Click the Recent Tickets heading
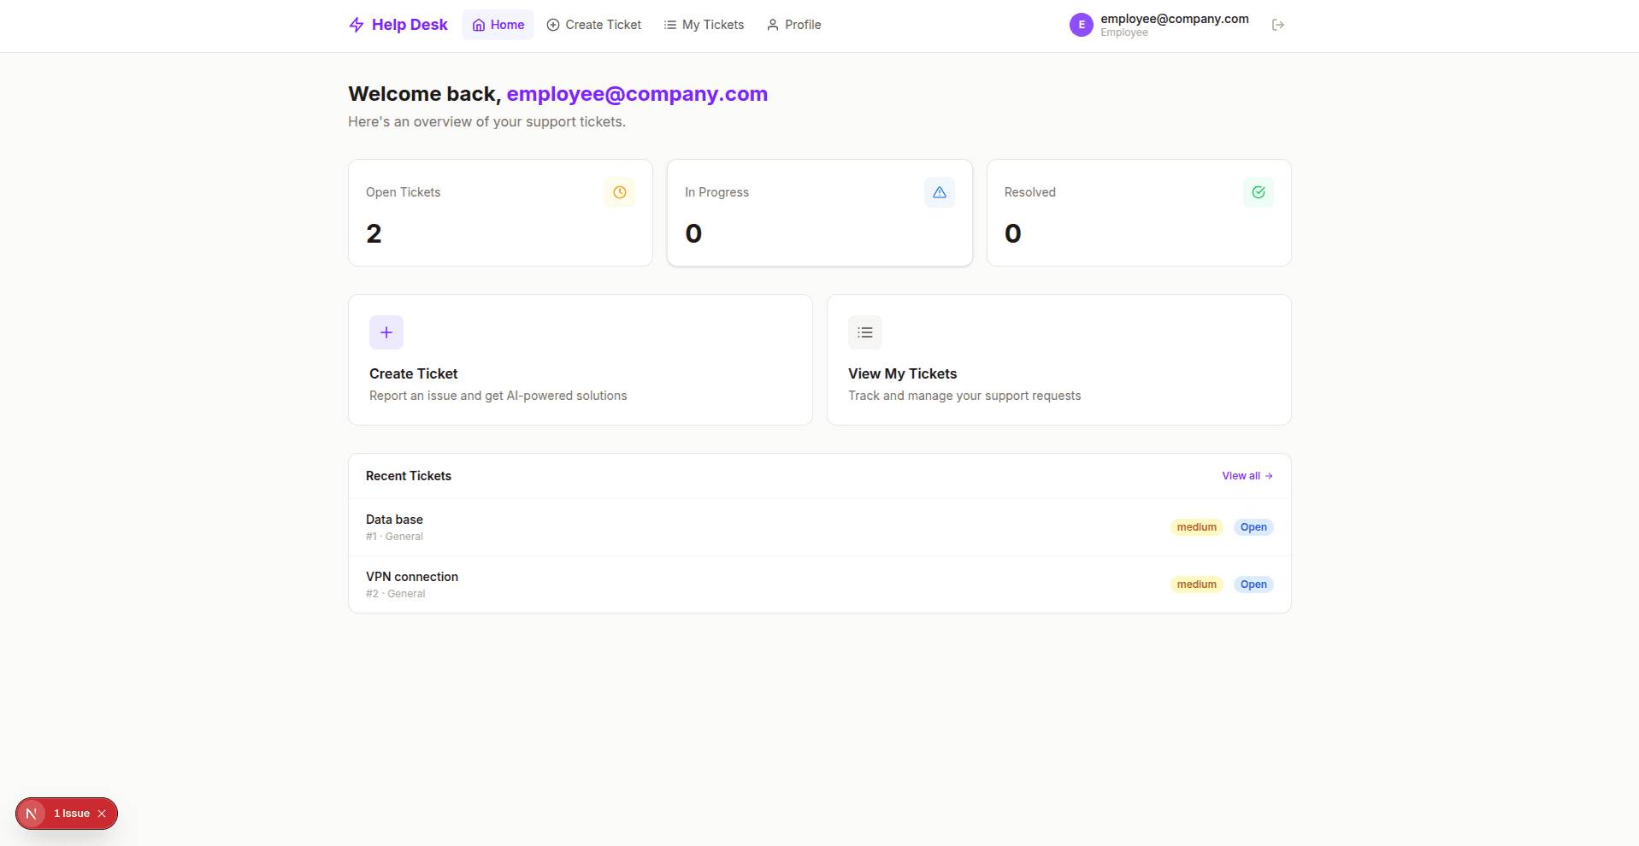Image resolution: width=1639 pixels, height=846 pixels. coord(409,476)
